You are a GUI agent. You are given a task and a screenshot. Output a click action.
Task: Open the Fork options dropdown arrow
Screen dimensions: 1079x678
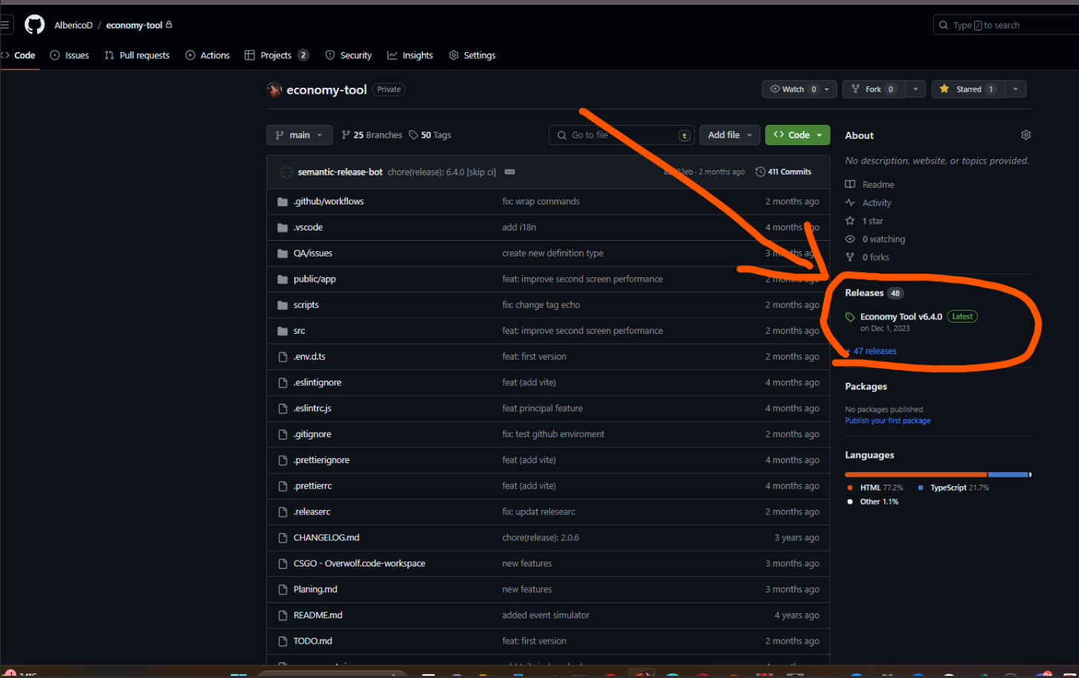(x=915, y=89)
